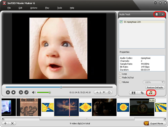Click the diamond sun transition after sunset clip

tap(85, 107)
